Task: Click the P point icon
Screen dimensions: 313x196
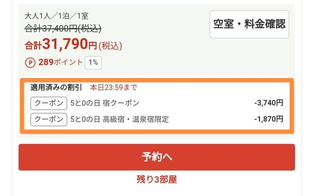Action: pos(30,63)
